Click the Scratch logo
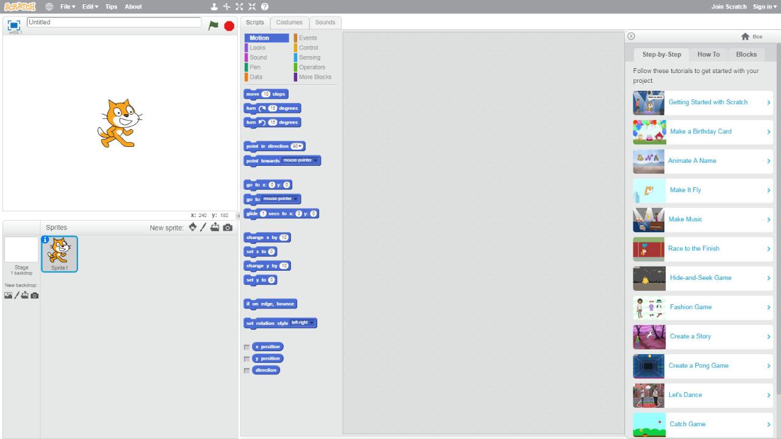This screenshot has height=439, width=781. tap(20, 7)
